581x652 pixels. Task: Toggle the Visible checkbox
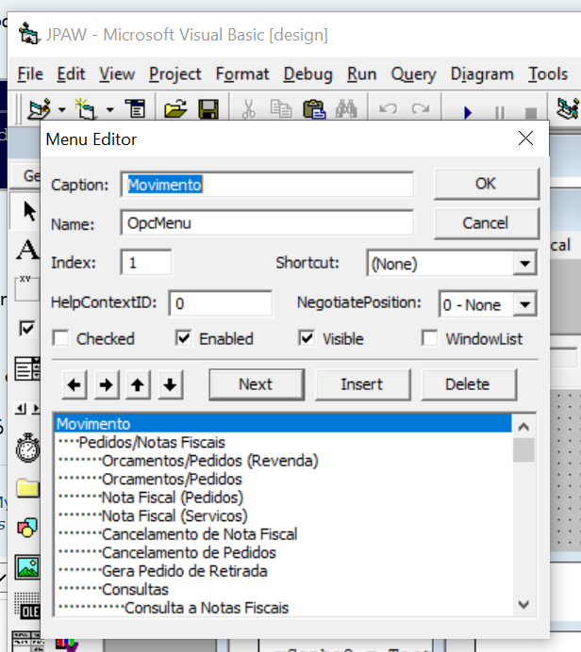click(x=307, y=338)
